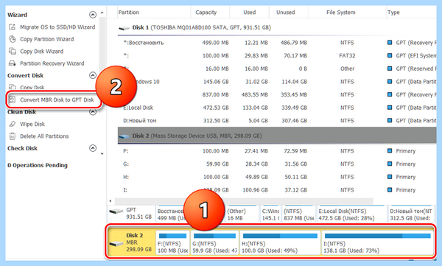This screenshot has width=442, height=266.
Task: Click the Wipe Disk eraser icon
Action: click(12, 124)
